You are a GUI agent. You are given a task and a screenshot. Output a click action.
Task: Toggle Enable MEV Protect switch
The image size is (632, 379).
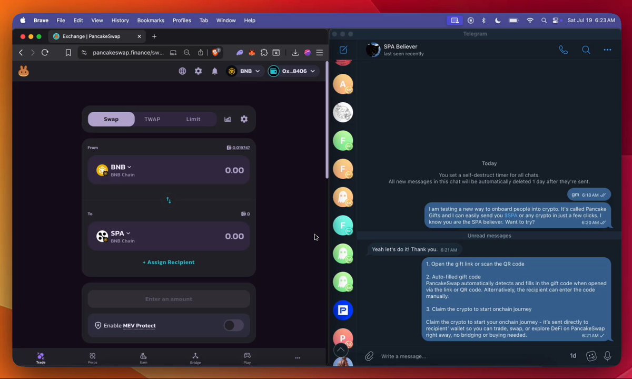(x=234, y=325)
